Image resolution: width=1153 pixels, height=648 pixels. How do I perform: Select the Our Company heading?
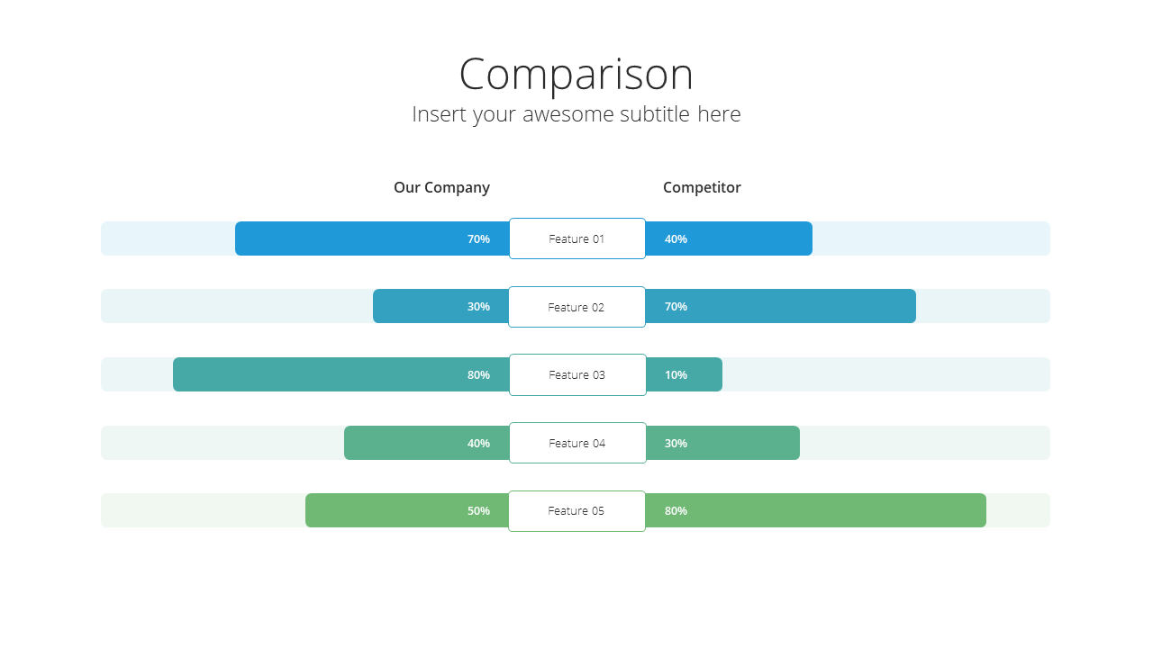[441, 187]
